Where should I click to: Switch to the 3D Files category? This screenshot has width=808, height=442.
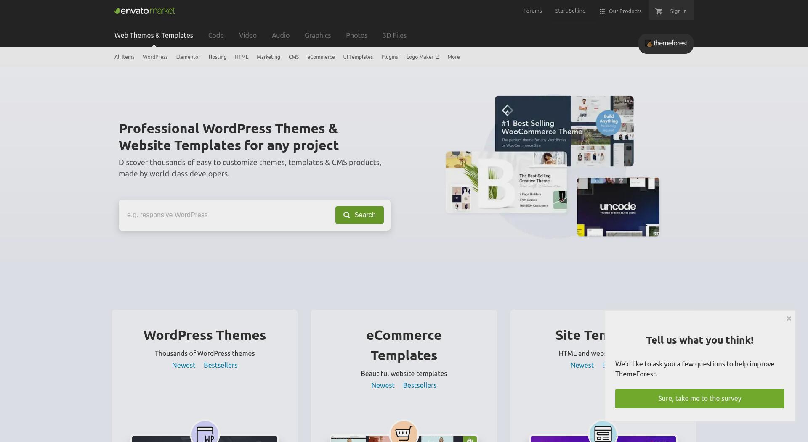(x=394, y=35)
